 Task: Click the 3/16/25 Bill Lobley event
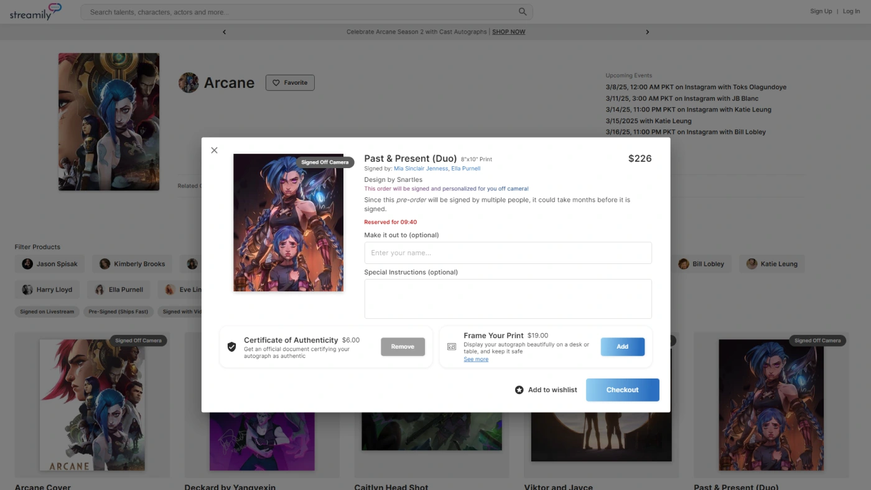686,132
